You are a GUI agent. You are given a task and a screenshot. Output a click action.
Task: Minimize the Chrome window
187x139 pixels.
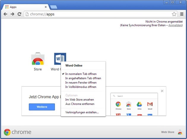click(x=167, y=2)
